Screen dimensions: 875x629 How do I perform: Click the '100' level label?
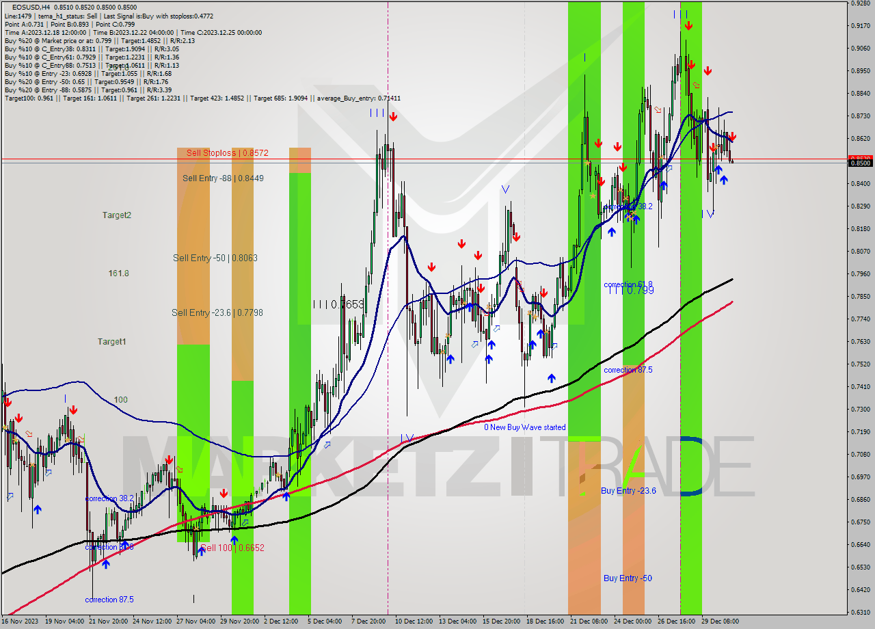coord(121,399)
